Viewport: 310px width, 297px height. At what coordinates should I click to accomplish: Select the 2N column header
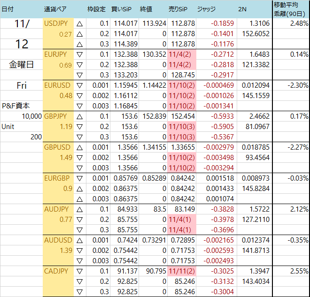point(242,9)
